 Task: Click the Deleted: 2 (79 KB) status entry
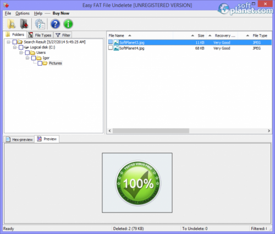pyautogui.click(x=128, y=228)
